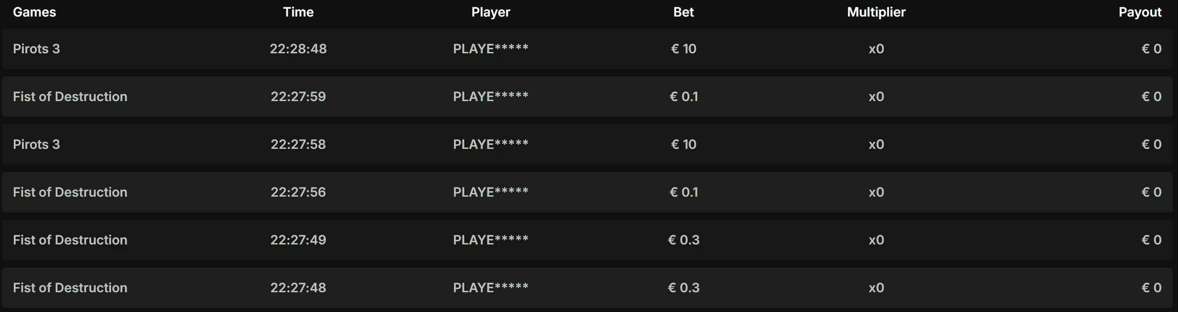Click the Multiplier column header
This screenshot has height=312, width=1178.
(x=875, y=12)
